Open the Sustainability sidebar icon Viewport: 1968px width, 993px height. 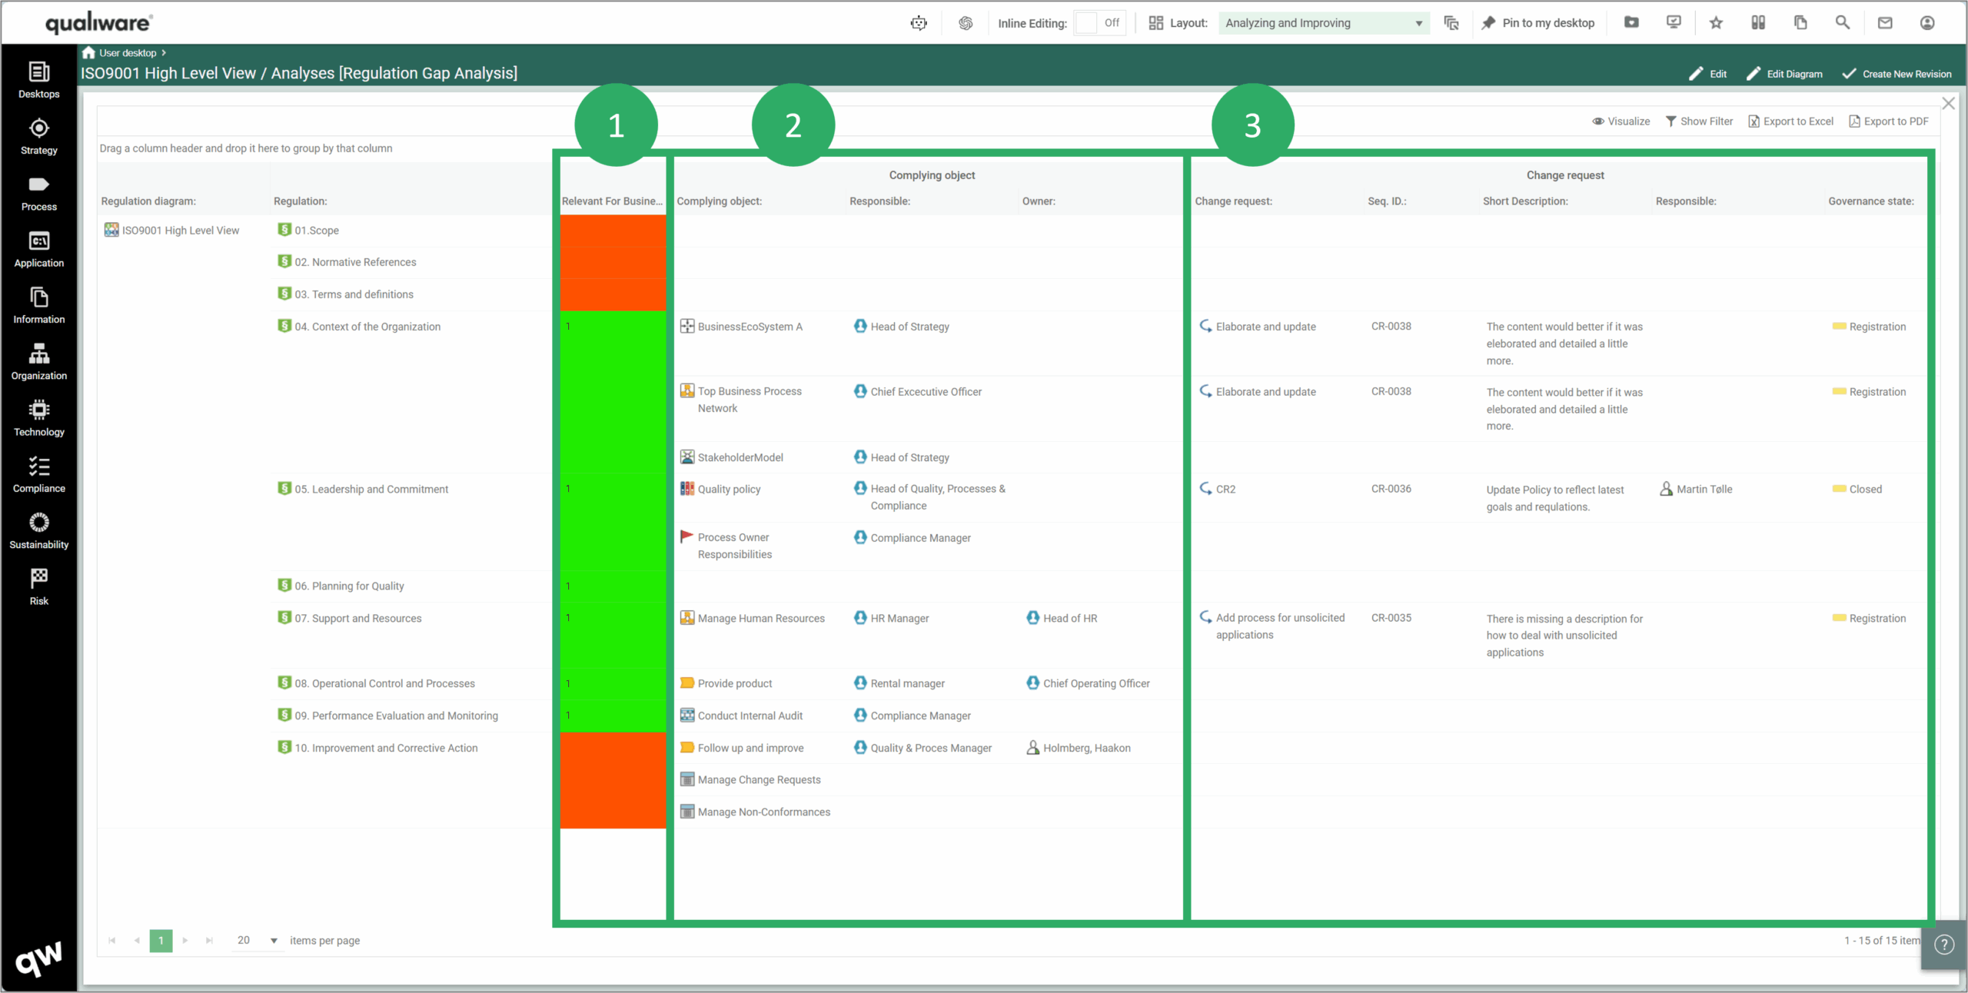tap(38, 530)
